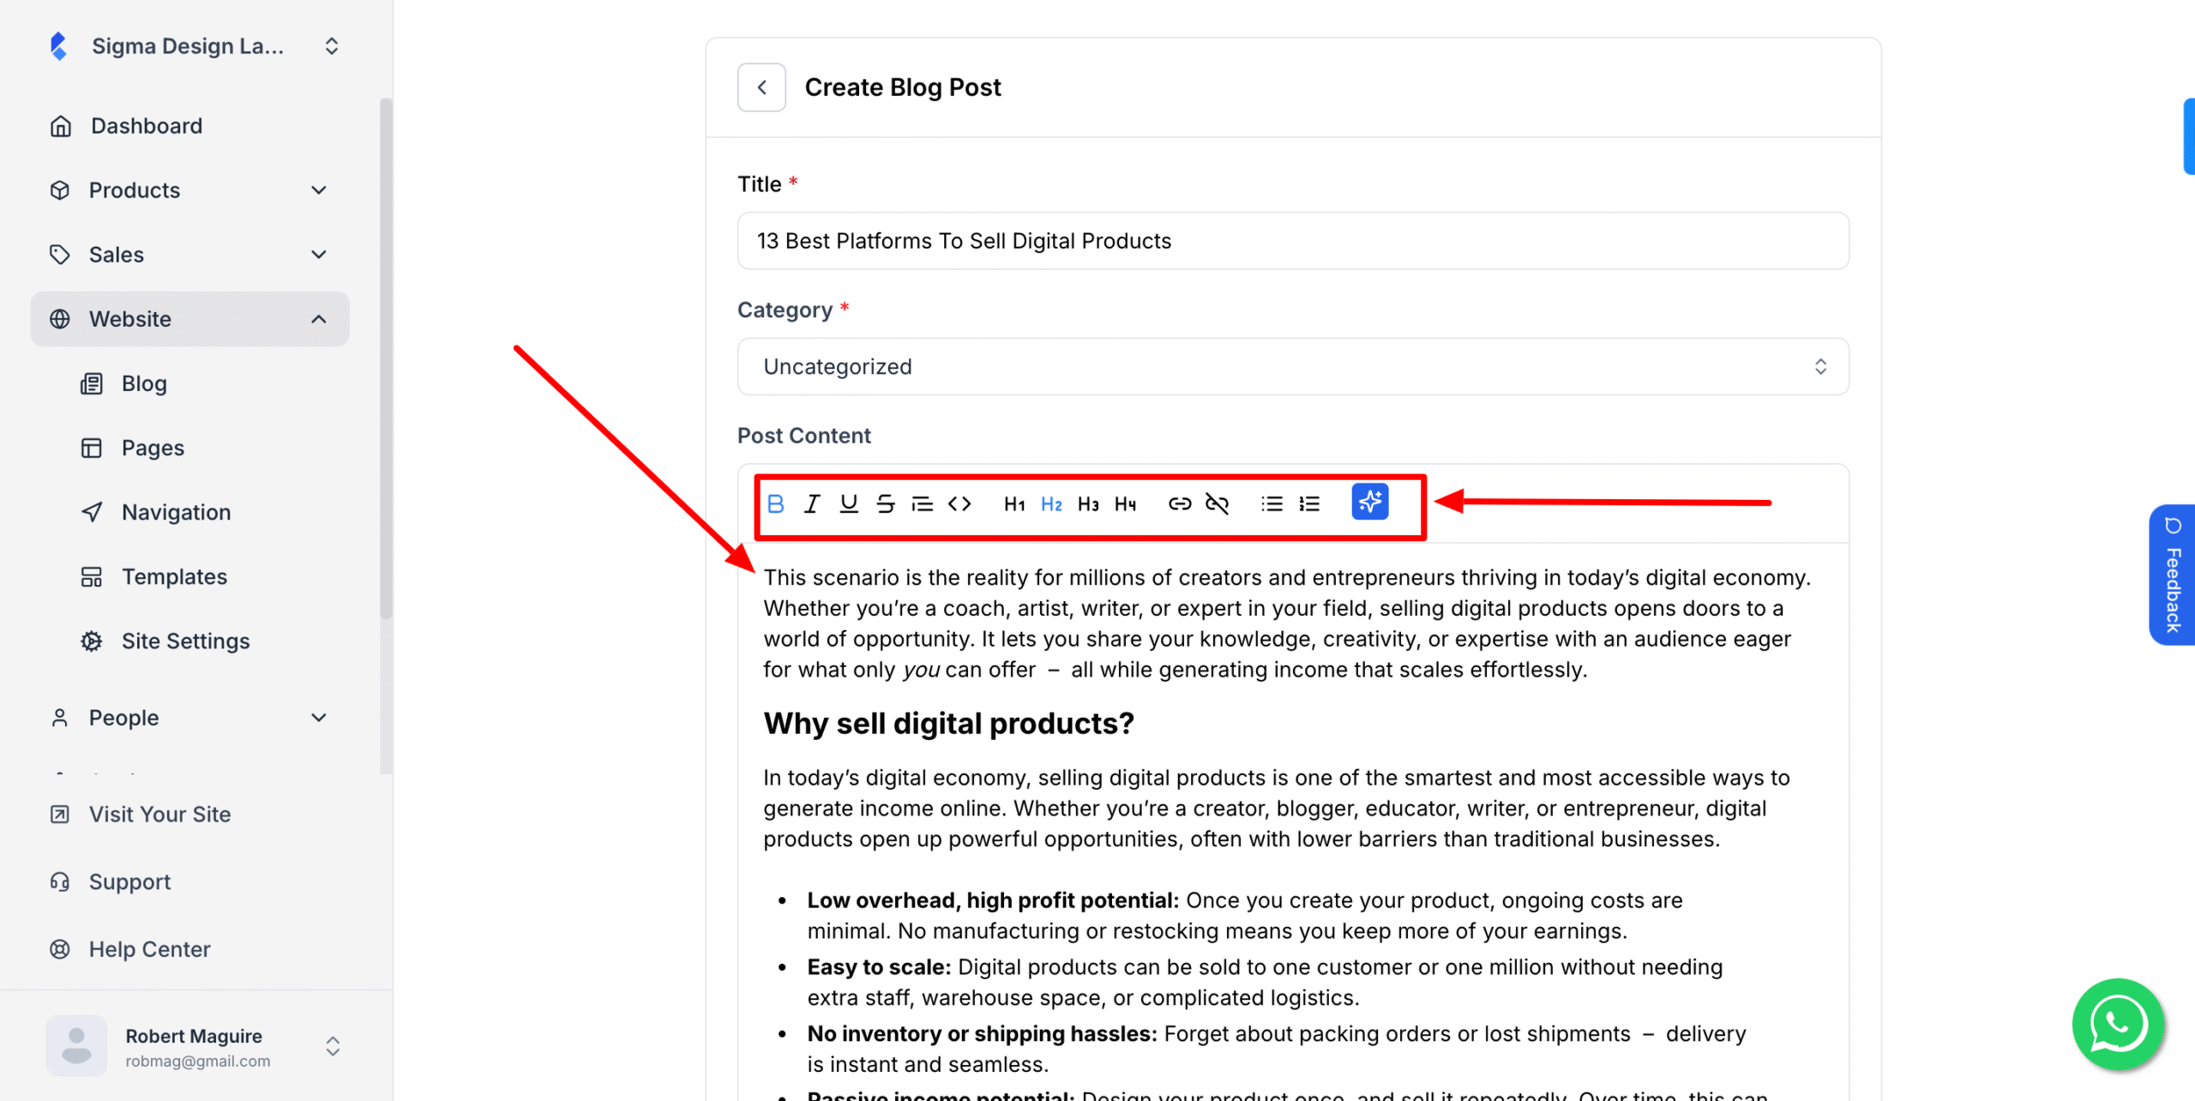
Task: Click the user avatar thumbnail
Action: tap(76, 1046)
